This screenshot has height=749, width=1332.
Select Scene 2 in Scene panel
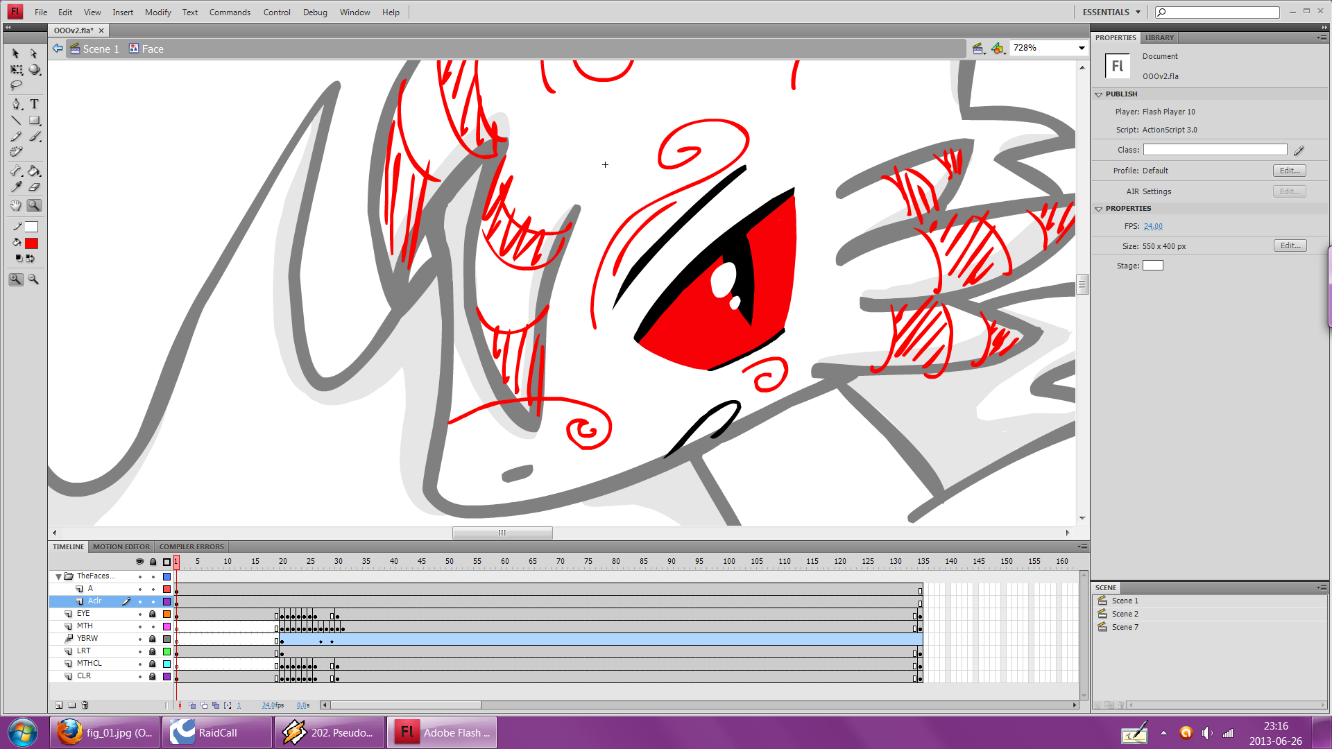point(1125,614)
